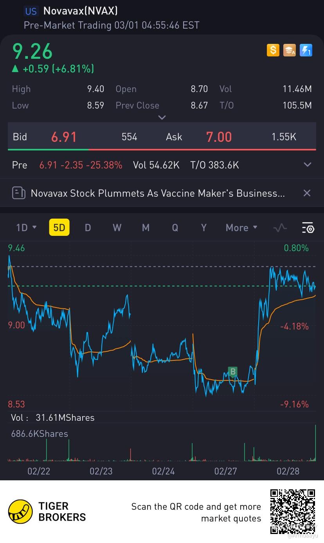Tap the Low value 8.59
324x543 pixels.
coord(95,105)
